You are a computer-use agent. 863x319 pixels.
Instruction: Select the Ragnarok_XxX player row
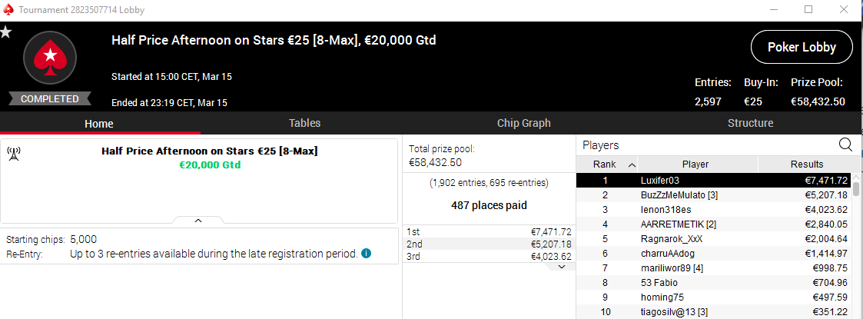coord(713,239)
